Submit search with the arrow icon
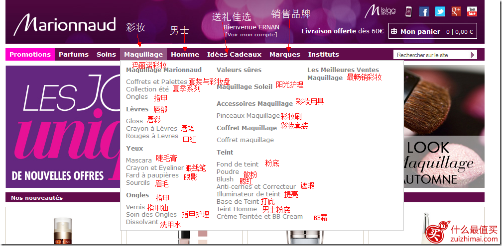The height and width of the screenshot is (246, 502). pos(472,55)
